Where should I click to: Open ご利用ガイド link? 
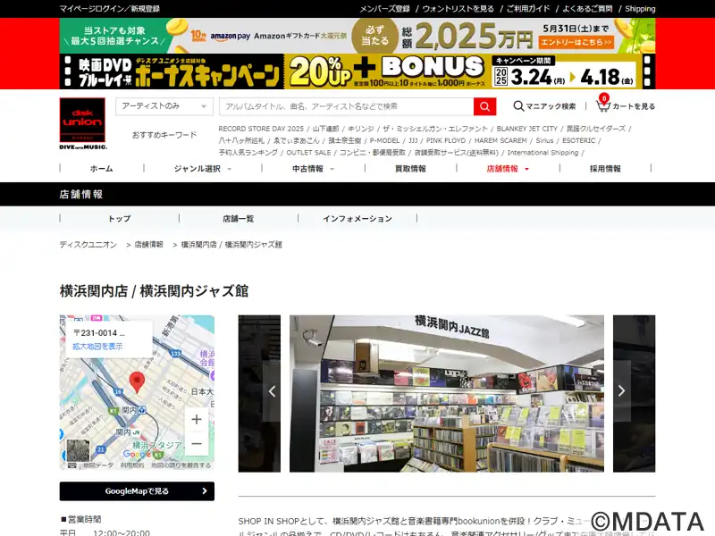coord(528,9)
